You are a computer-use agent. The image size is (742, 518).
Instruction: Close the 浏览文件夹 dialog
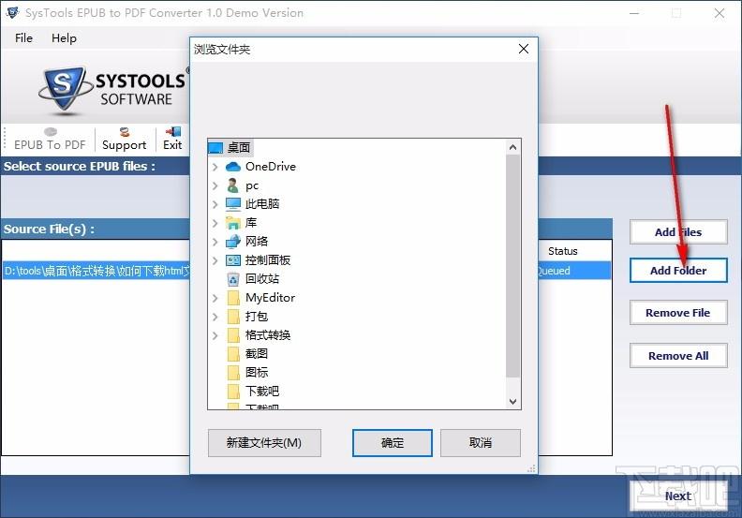[x=524, y=49]
